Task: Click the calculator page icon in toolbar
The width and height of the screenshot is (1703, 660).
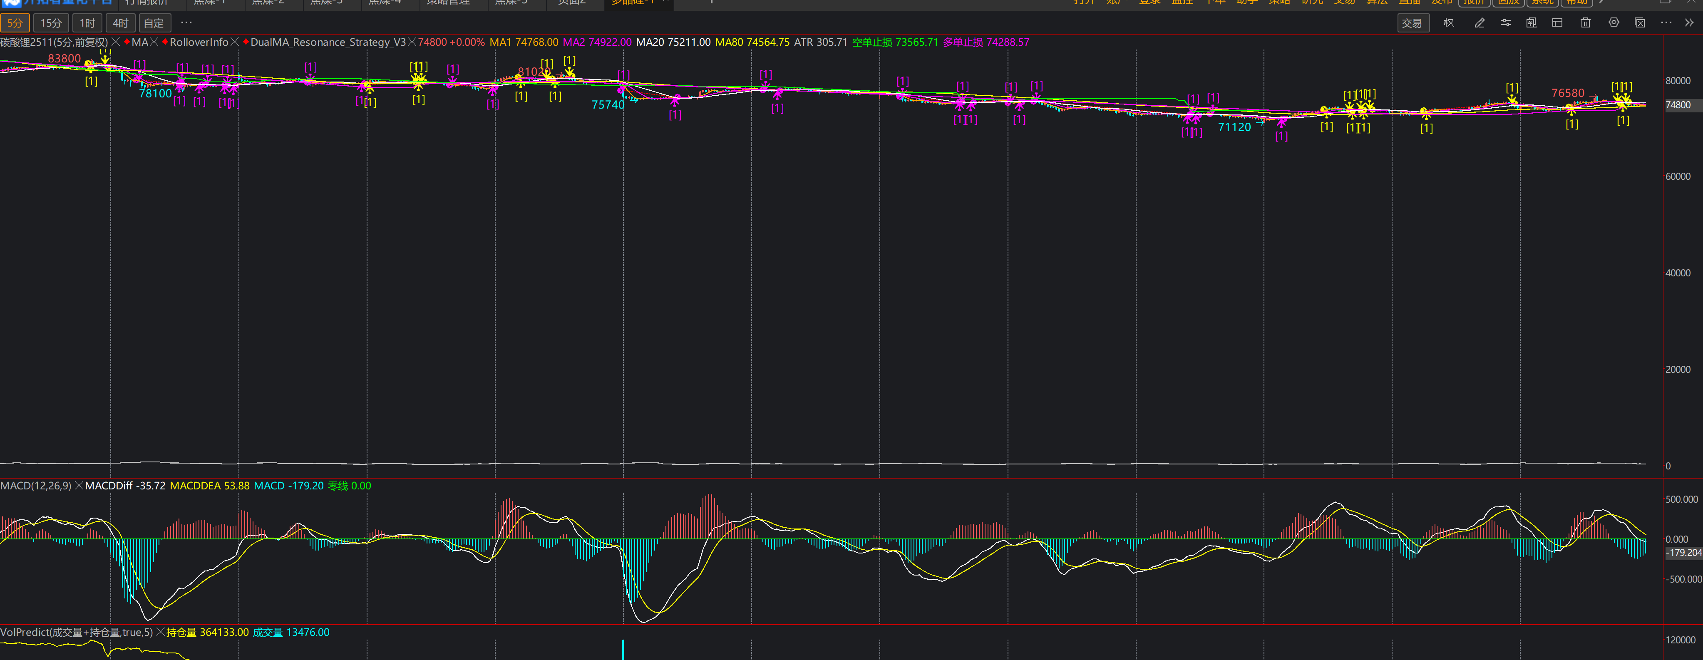Action: pos(1531,22)
